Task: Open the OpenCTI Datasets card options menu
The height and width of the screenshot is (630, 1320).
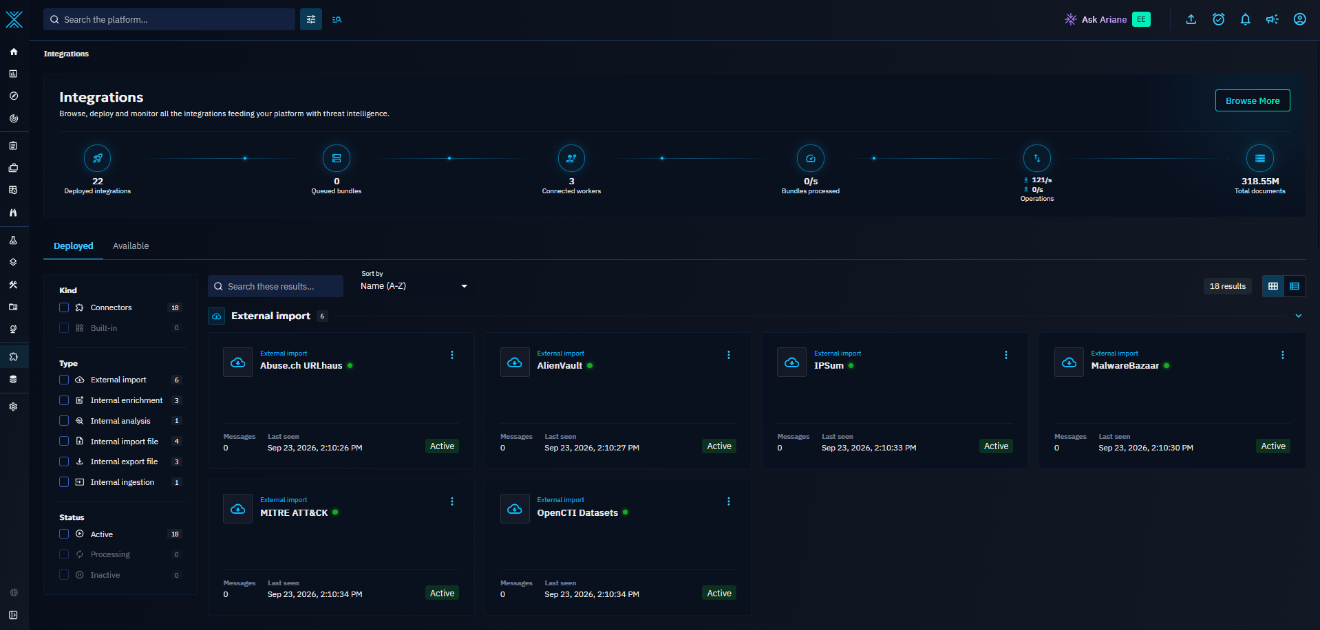Action: pyautogui.click(x=729, y=501)
